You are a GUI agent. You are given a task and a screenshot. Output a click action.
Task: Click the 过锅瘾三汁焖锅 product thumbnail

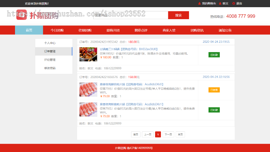click(88, 54)
